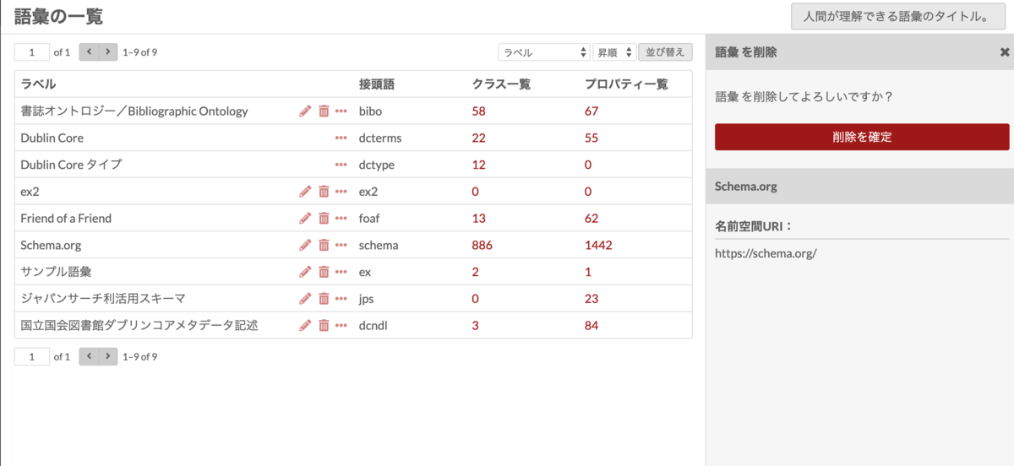This screenshot has height=466, width=1014.
Task: Open dcndl class count 3 link
Action: point(475,325)
